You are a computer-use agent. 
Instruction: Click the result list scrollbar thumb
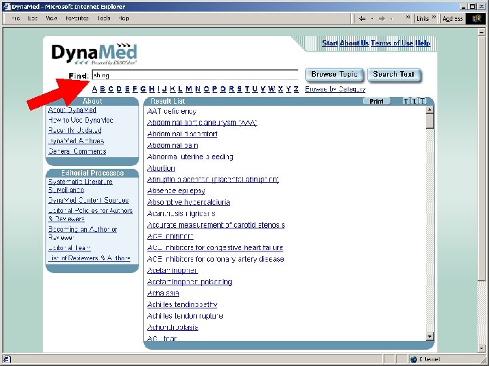pos(430,121)
